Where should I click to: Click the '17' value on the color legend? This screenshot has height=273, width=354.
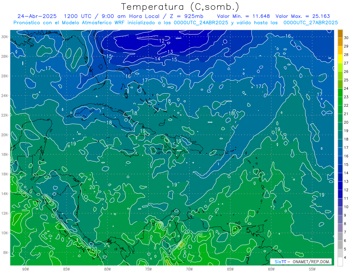(346, 148)
